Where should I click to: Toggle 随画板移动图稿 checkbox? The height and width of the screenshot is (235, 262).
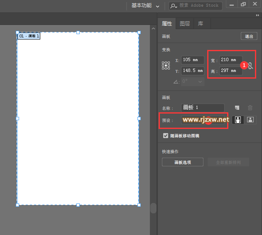(x=166, y=136)
